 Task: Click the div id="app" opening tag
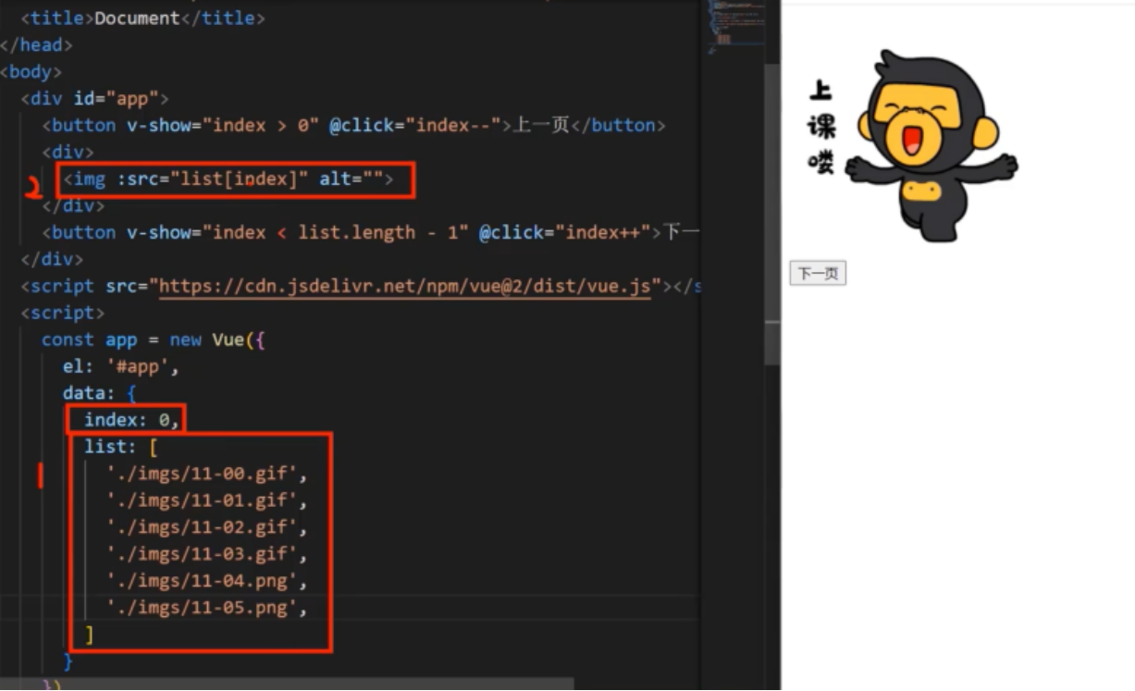coord(94,98)
